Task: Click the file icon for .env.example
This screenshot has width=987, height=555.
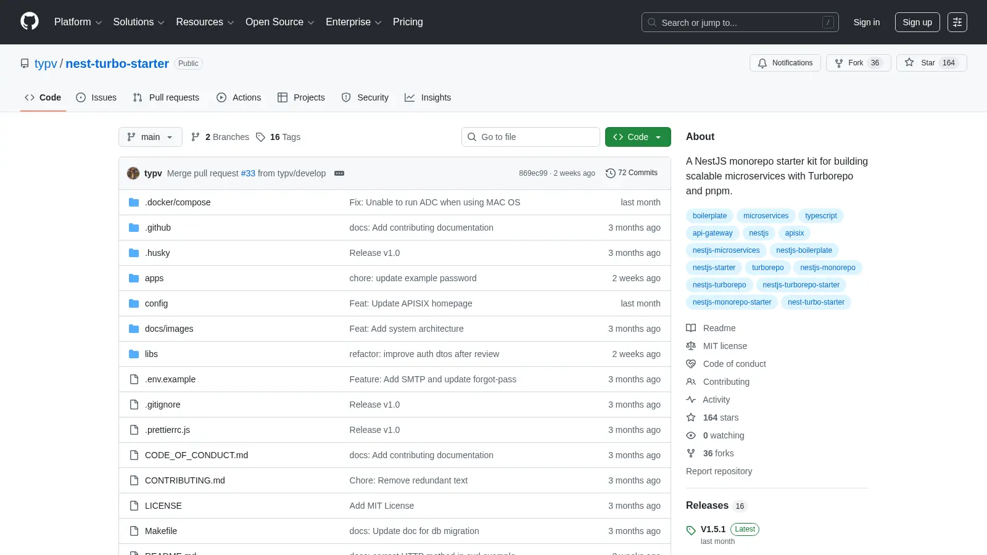Action: coord(134,379)
